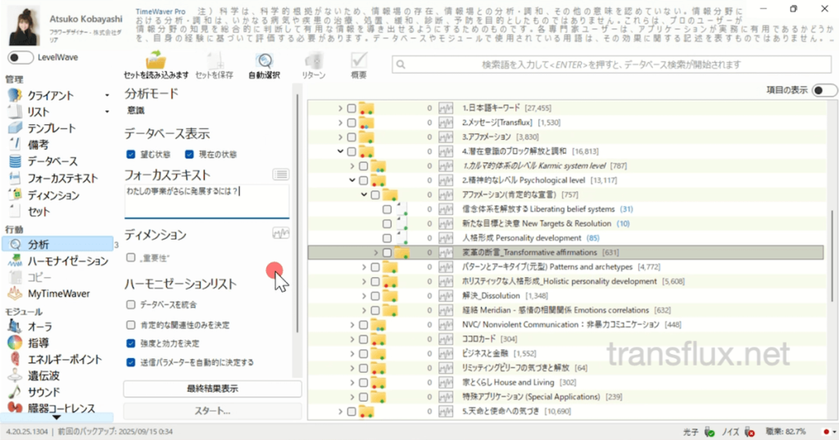839x440 pixels.
Task: Expand the 2.メッセージ[Transflux] node
Action: point(340,123)
